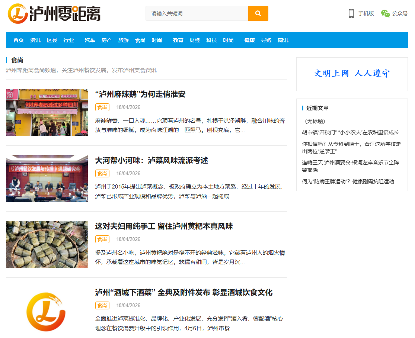Go to 首页 in the navigation bar
Screen dimensions: 415x338
(x=18, y=40)
